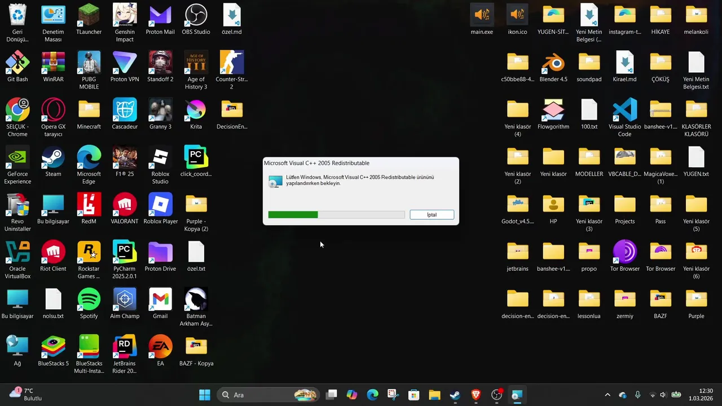Click the İptal button in the installer dialog
722x406 pixels.
click(x=432, y=215)
